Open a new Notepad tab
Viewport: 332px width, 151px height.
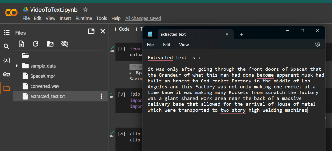[x=241, y=34]
